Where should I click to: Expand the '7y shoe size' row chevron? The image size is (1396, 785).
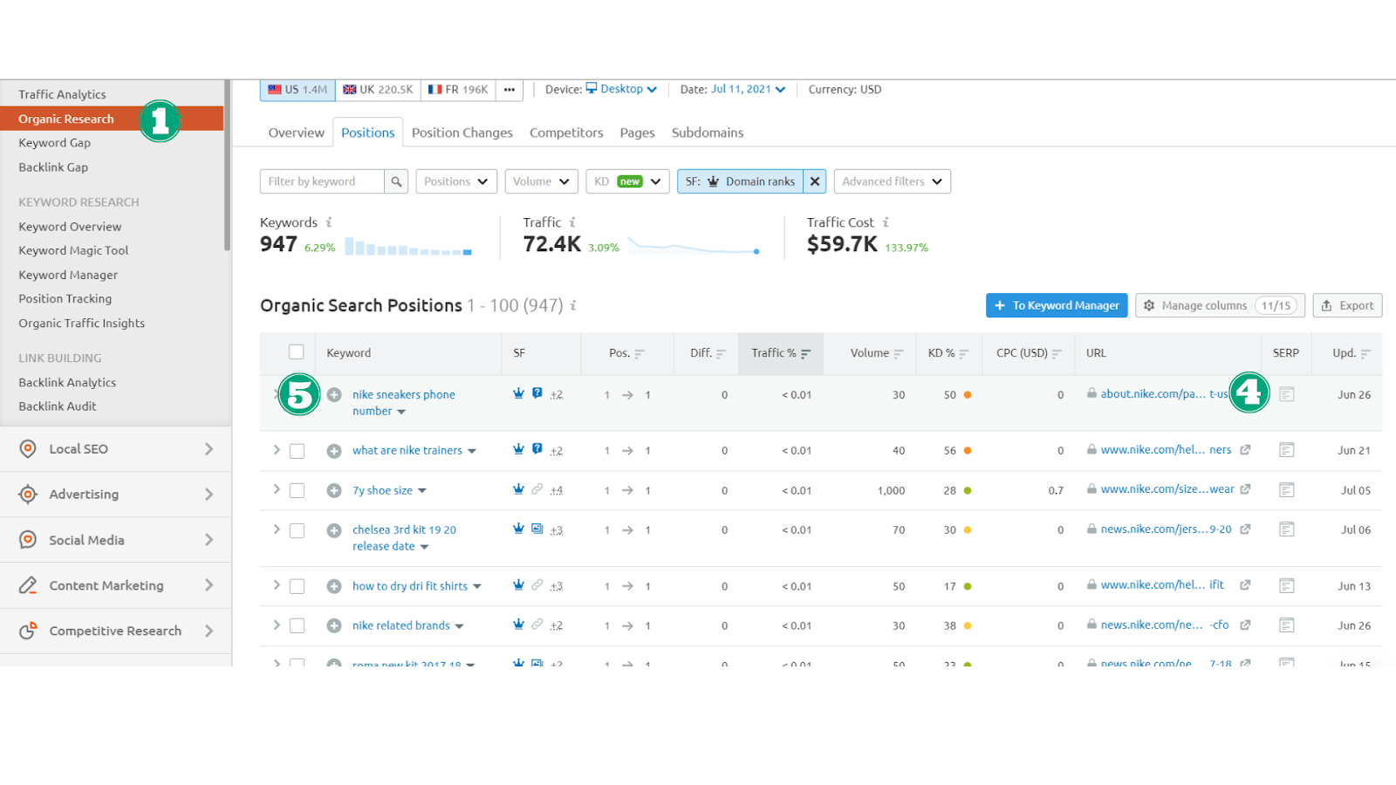(x=277, y=489)
